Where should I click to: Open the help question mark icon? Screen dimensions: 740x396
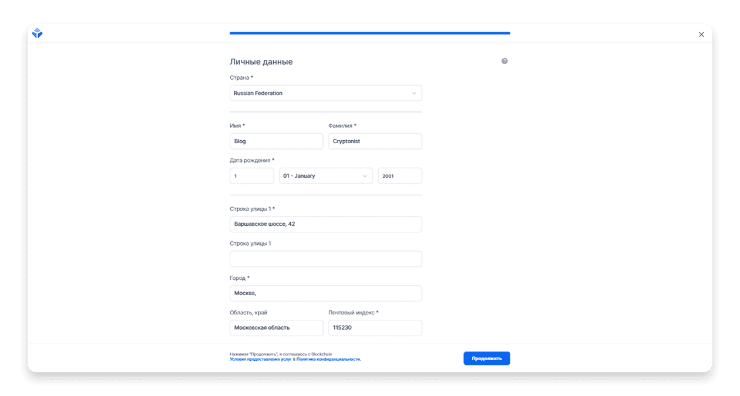click(x=504, y=61)
